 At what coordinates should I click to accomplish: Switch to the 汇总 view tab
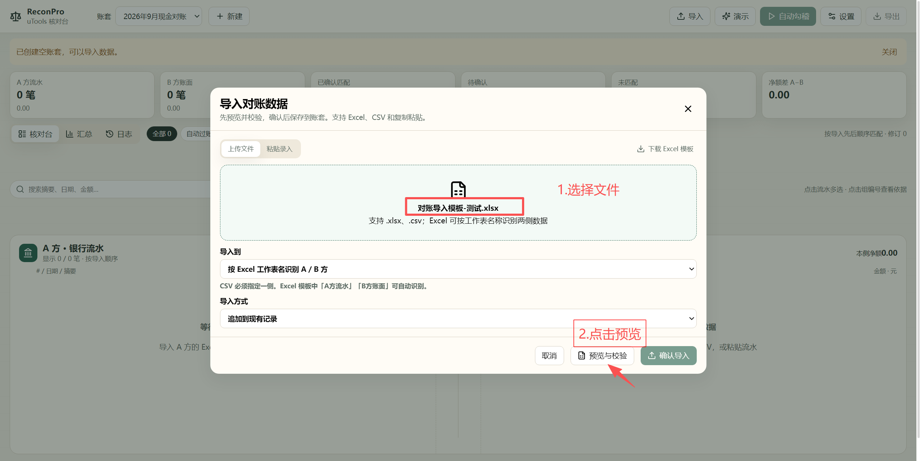pyautogui.click(x=79, y=134)
